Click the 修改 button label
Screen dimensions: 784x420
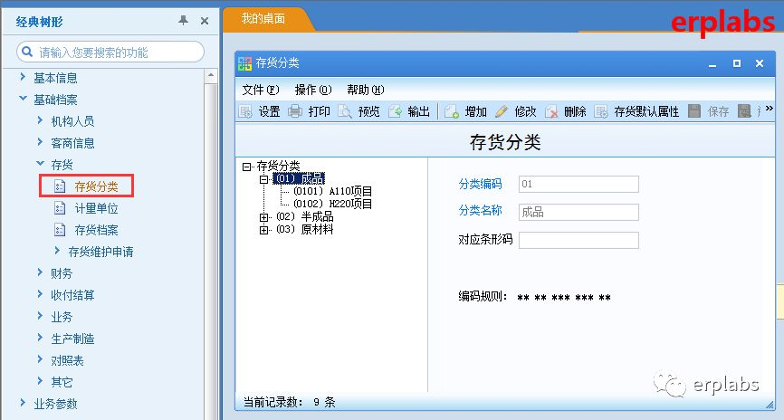click(525, 111)
